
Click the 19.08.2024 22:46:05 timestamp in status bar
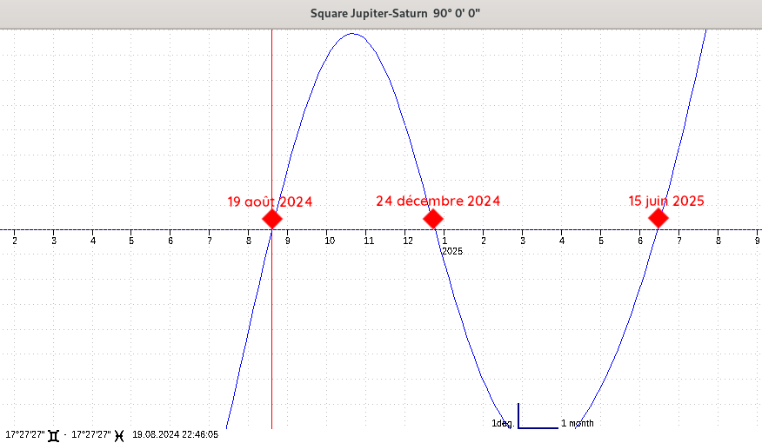pyautogui.click(x=175, y=434)
